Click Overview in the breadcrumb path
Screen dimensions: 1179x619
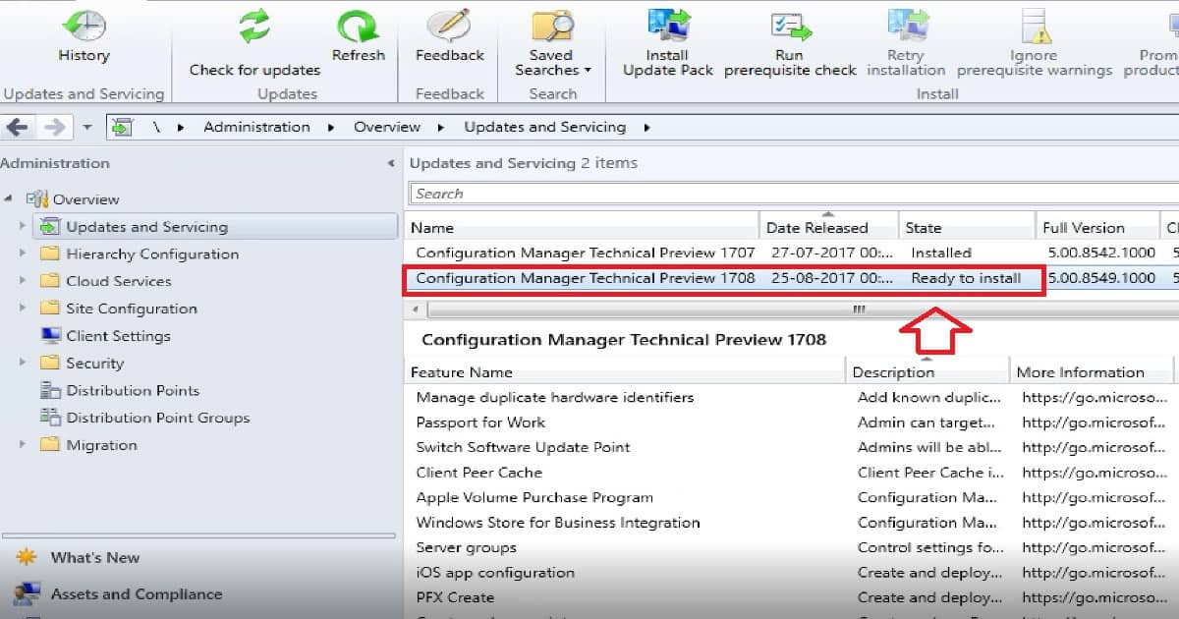(387, 127)
